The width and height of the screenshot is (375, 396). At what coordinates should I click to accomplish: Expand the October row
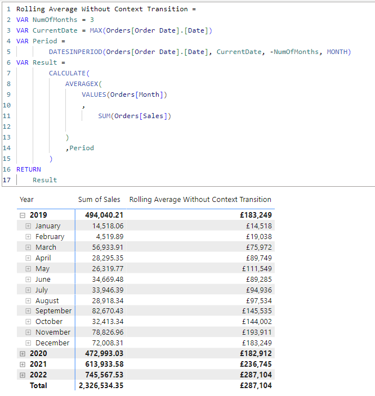[28, 322]
